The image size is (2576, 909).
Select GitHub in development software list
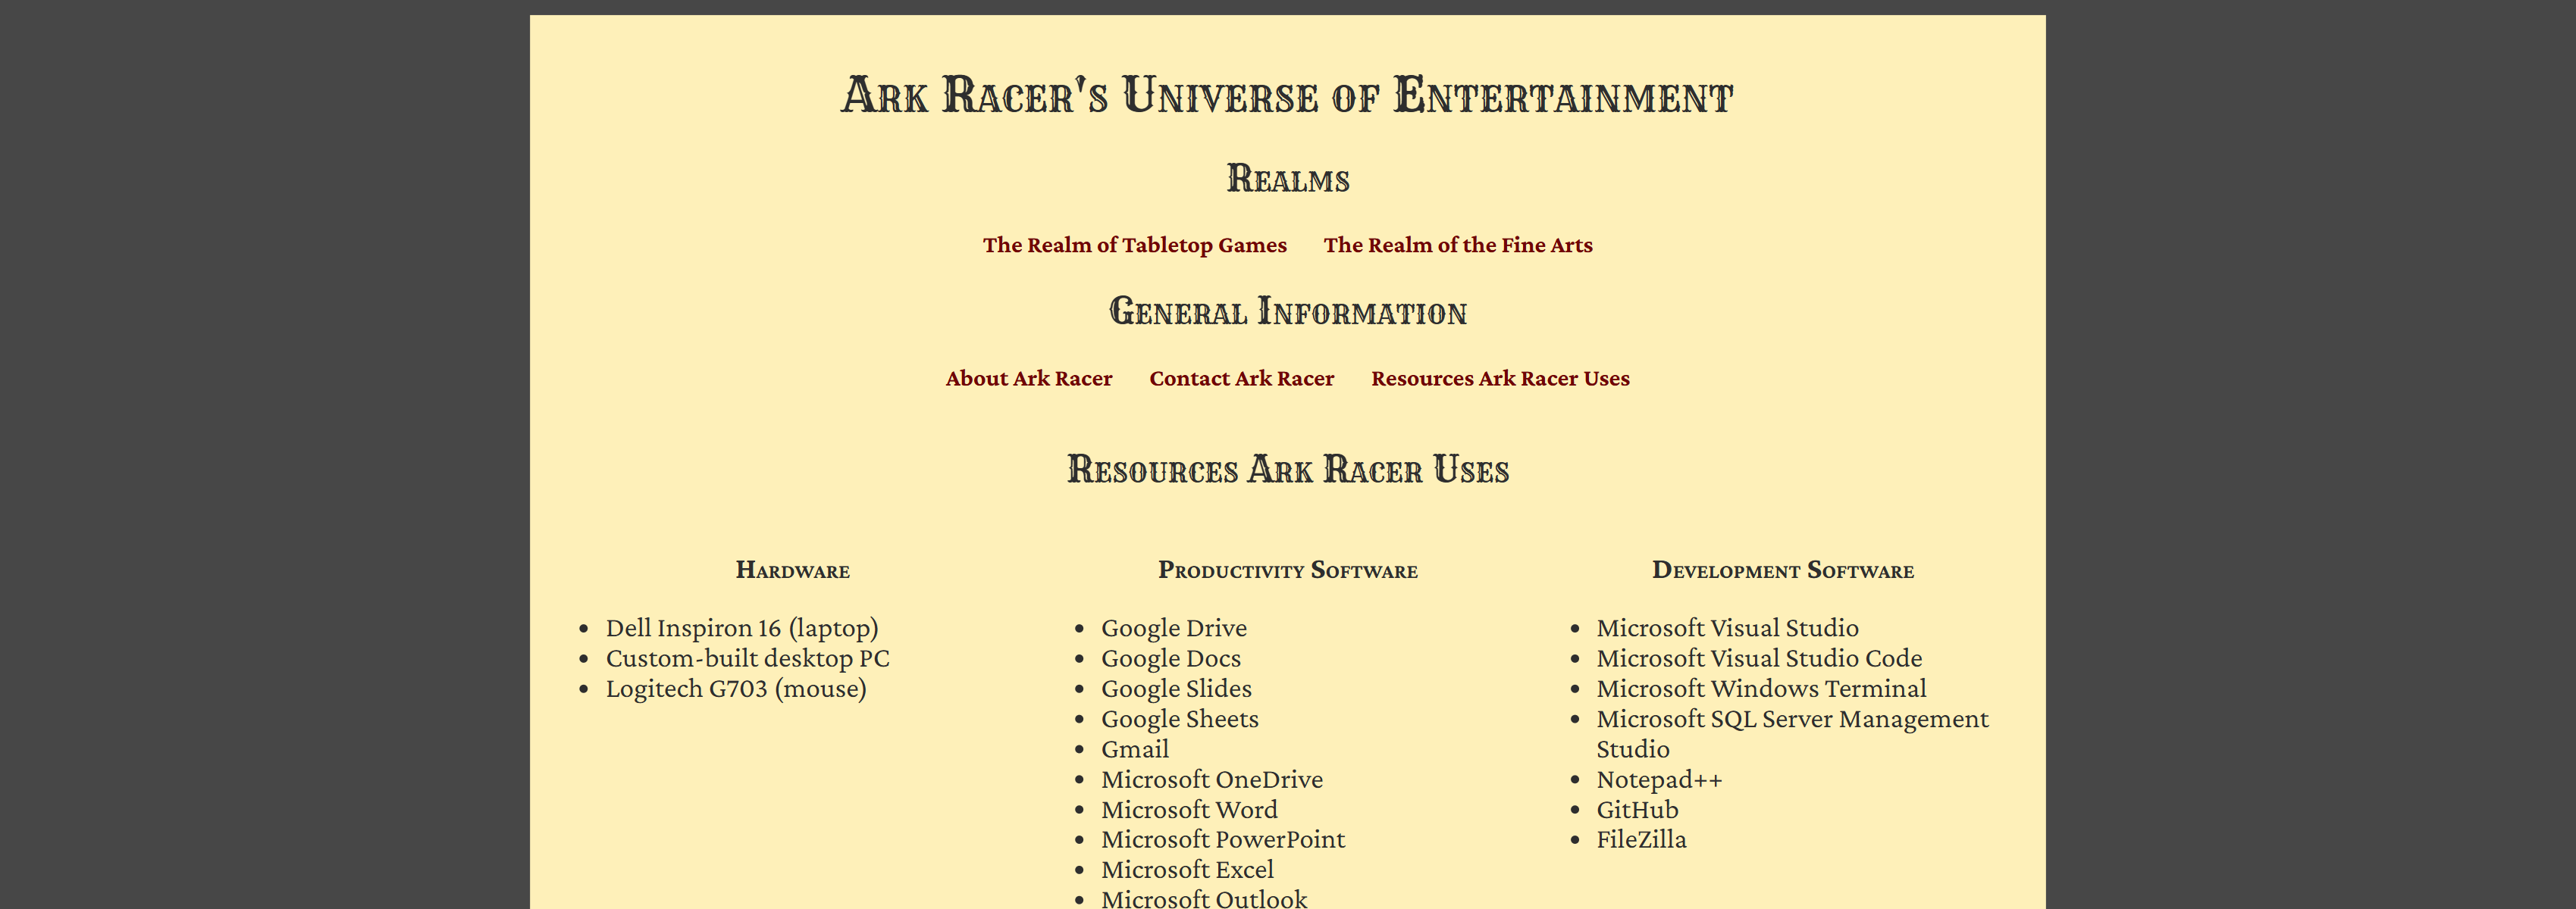tap(1638, 809)
